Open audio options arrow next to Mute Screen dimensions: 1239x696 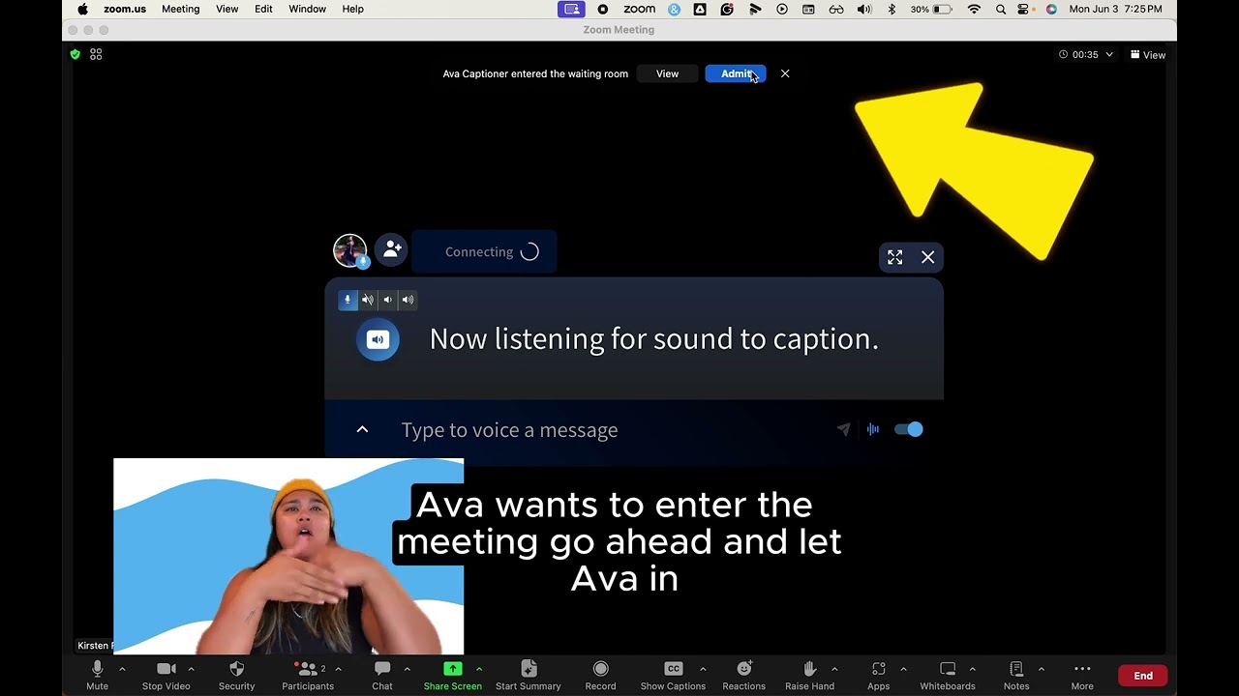tap(122, 669)
